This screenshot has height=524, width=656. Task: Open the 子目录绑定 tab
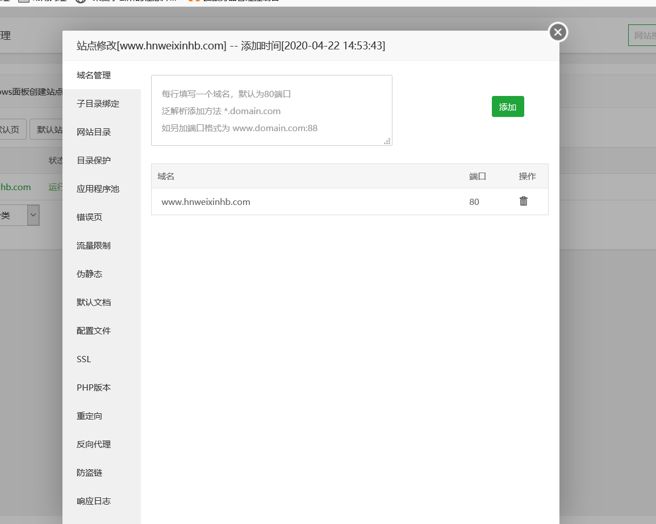click(x=102, y=104)
